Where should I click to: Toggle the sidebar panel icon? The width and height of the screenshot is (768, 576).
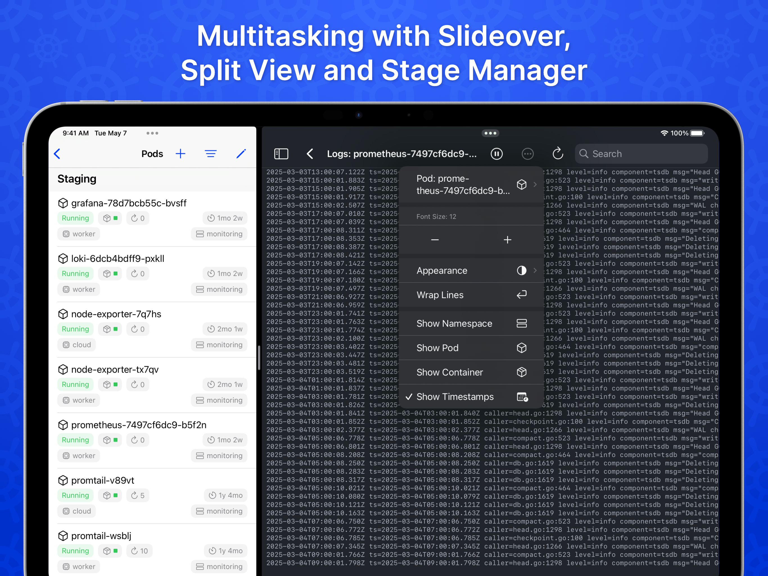(281, 154)
